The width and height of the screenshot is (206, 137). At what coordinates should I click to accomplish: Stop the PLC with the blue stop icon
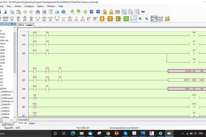click(98, 12)
